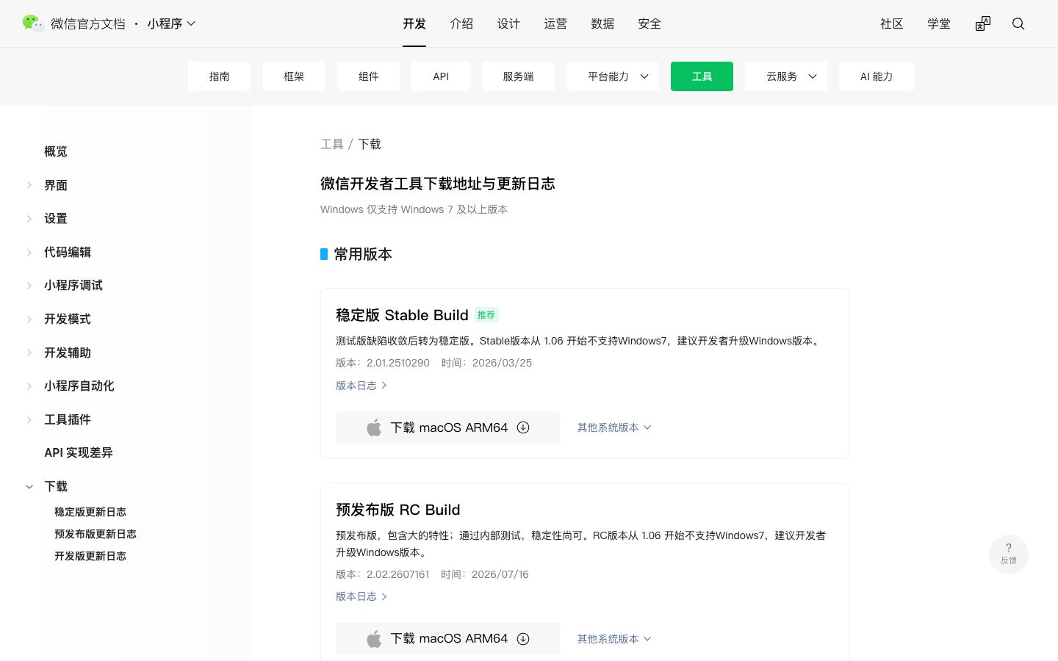
Task: Click the feedback question-mark button
Action: (1009, 554)
